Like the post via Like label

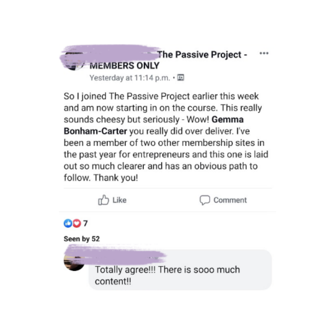point(119,200)
